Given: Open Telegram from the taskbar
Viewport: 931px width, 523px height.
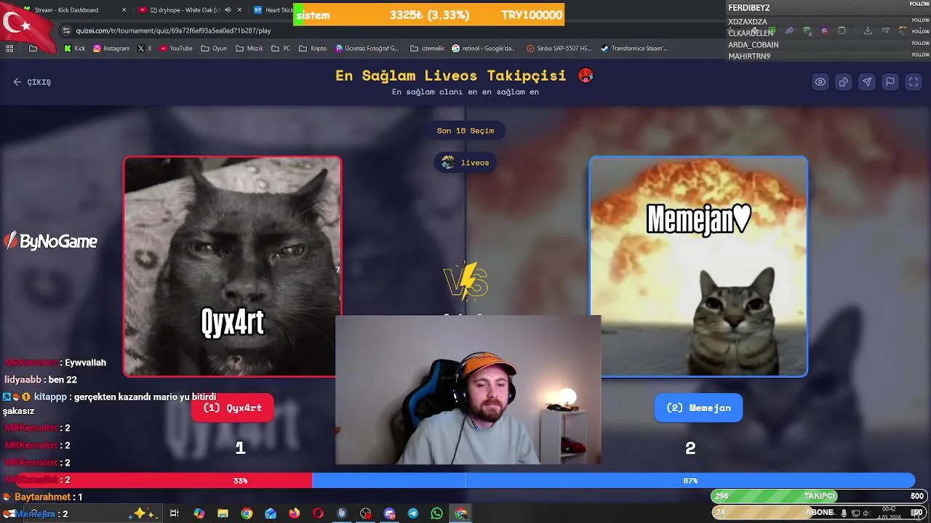Looking at the screenshot, I should click(x=413, y=514).
